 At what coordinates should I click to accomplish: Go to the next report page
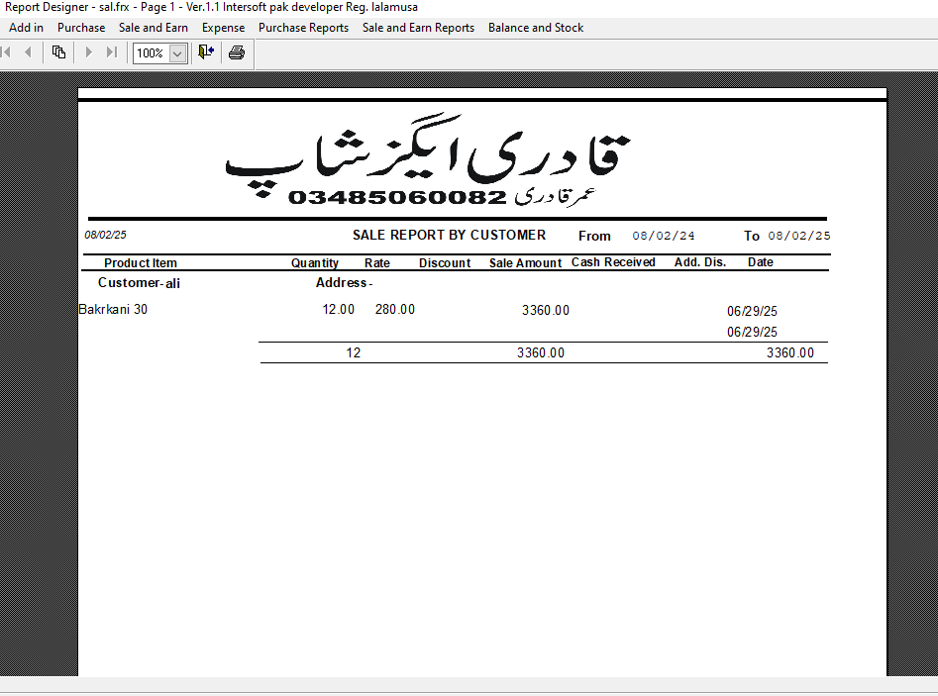(88, 52)
